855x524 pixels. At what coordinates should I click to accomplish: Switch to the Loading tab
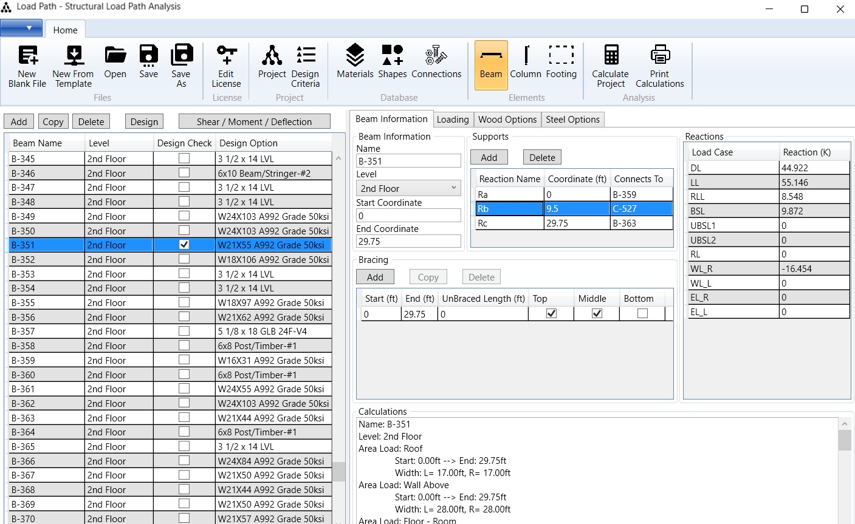tap(453, 120)
